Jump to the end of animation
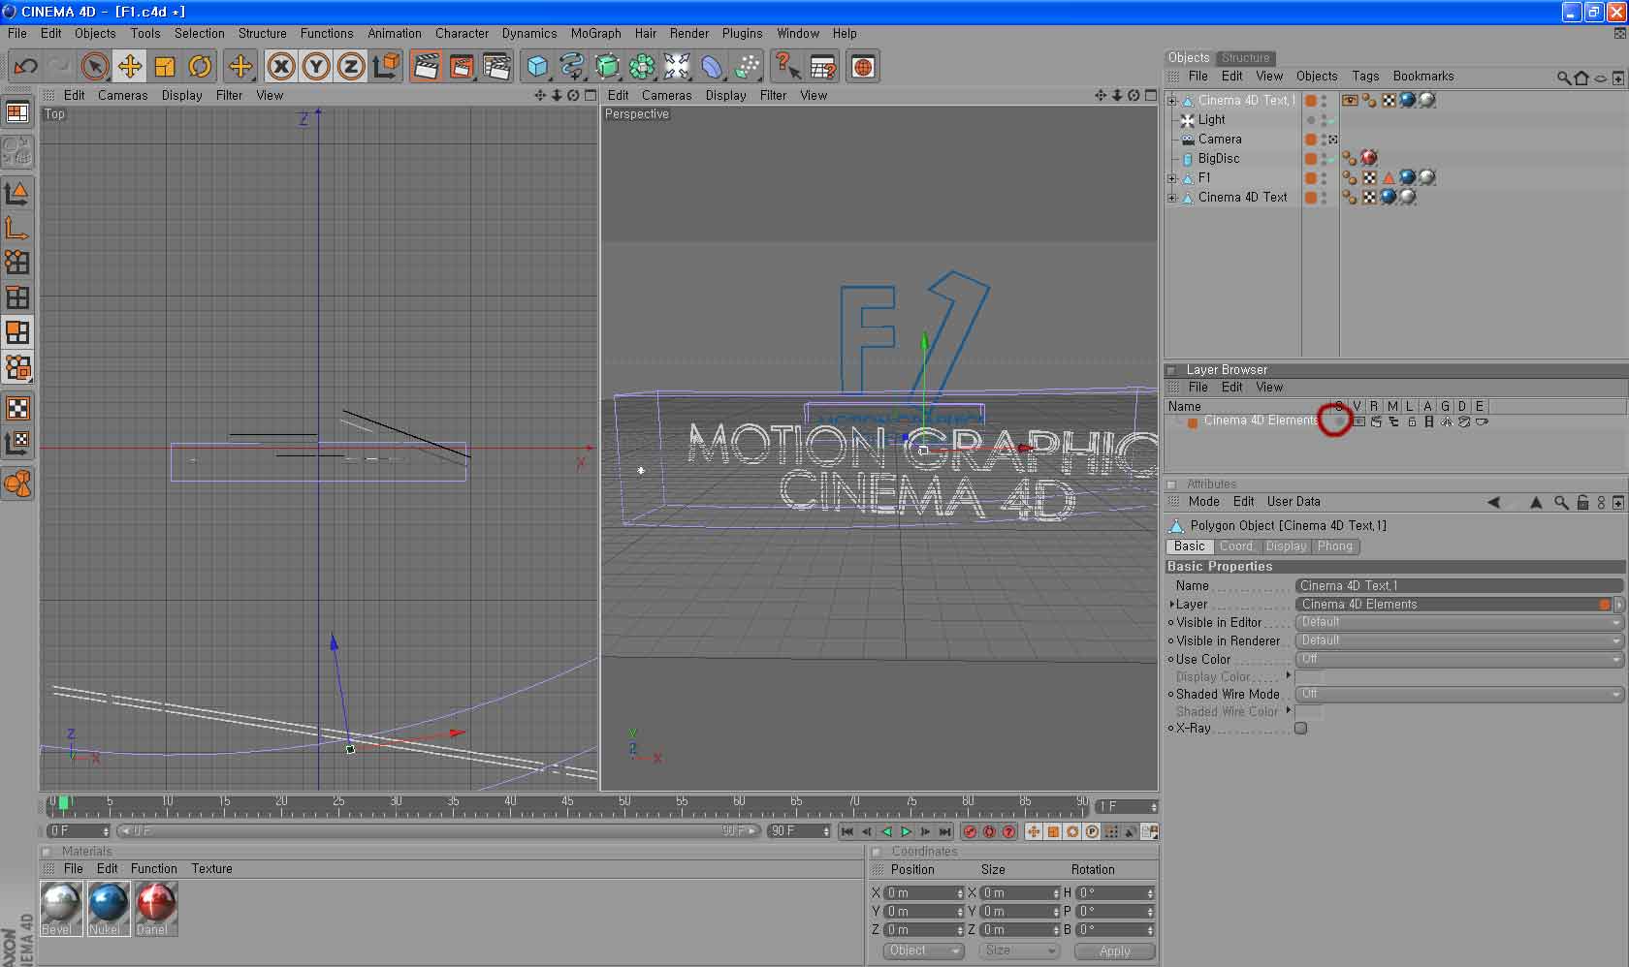 point(944,832)
